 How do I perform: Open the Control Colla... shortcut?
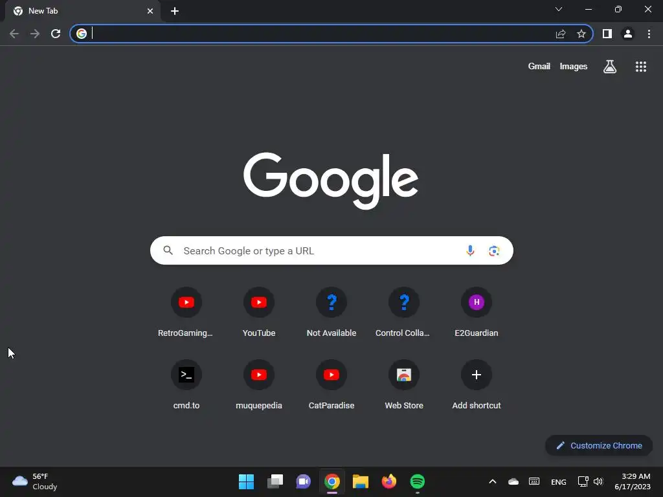click(404, 313)
